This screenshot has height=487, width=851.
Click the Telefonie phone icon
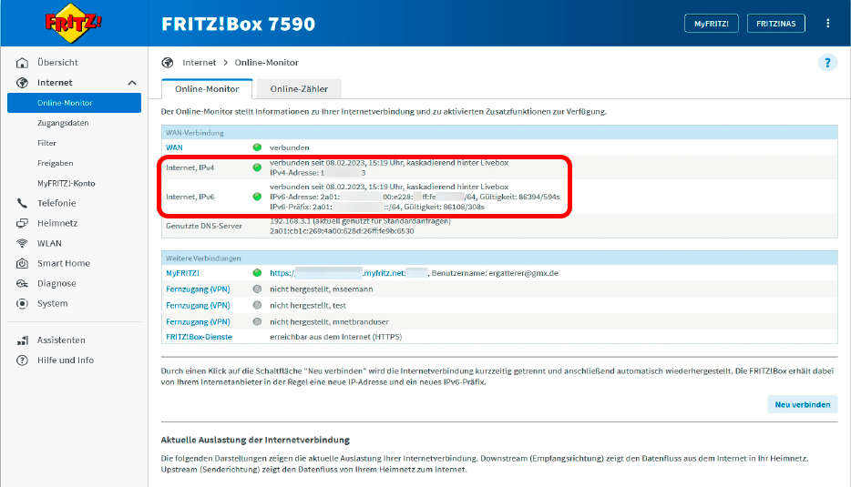(x=23, y=203)
